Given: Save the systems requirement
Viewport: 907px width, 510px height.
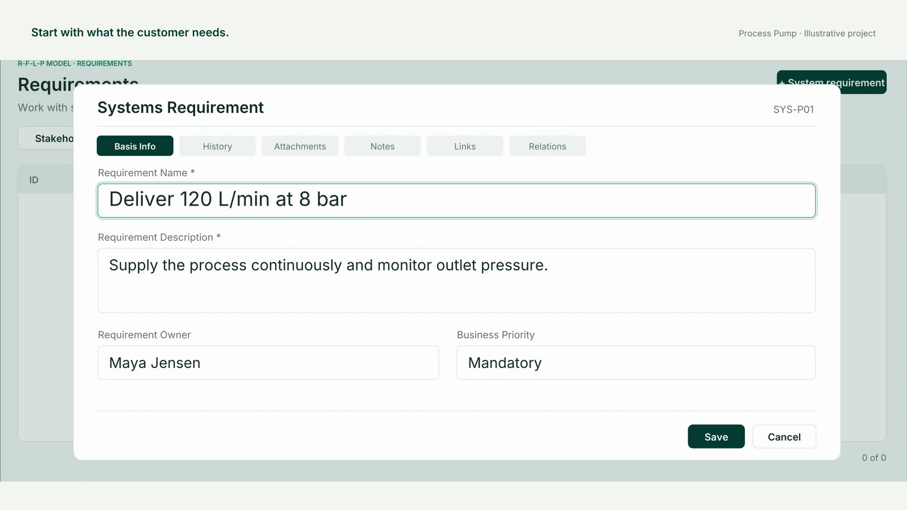Looking at the screenshot, I should (716, 436).
